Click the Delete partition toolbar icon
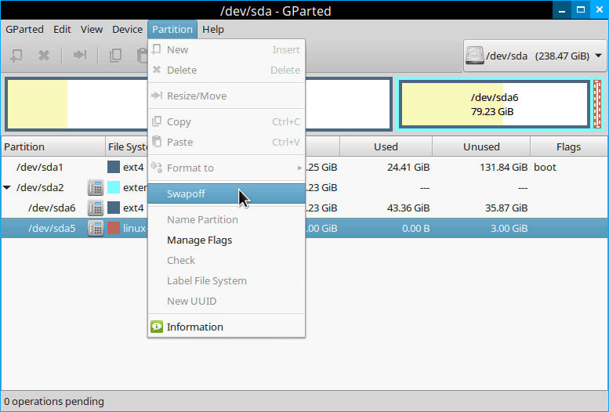 [x=44, y=56]
